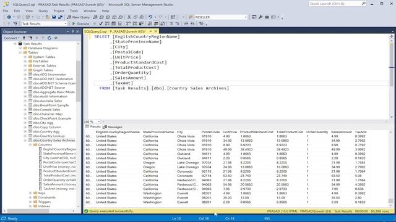
Task: Switch to the Results tab
Action: pos(93,126)
